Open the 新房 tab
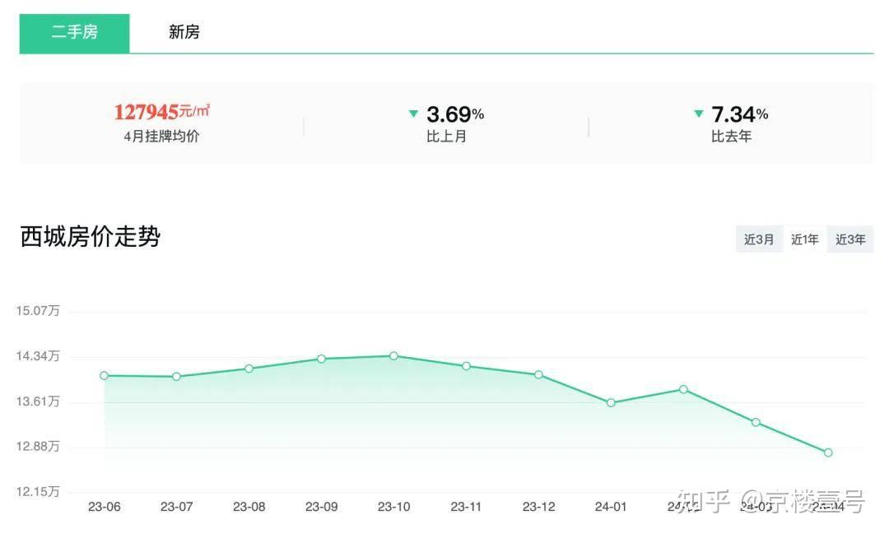889x538 pixels. 184,33
